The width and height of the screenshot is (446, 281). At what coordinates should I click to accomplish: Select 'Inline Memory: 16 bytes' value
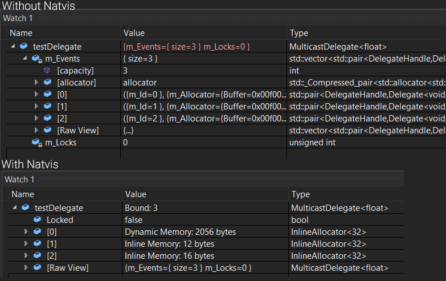click(170, 256)
